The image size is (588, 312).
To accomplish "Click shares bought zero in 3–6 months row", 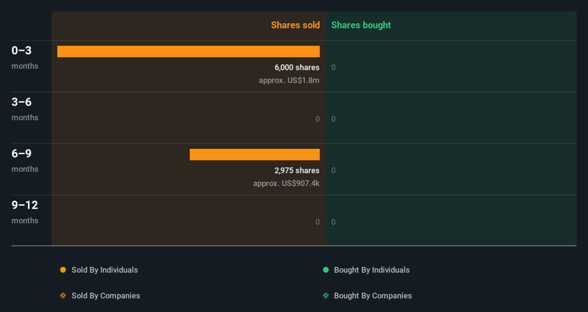I will click(333, 119).
